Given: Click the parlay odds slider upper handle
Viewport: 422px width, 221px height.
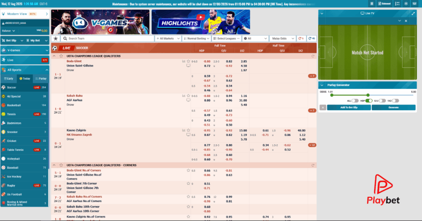Looking at the screenshot, I should (x=368, y=95).
